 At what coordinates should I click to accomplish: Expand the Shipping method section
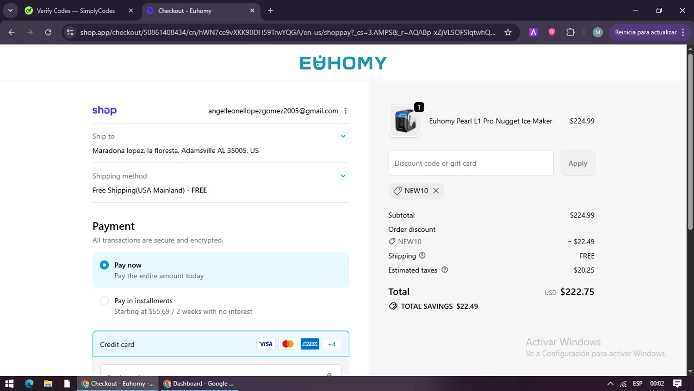pos(343,176)
